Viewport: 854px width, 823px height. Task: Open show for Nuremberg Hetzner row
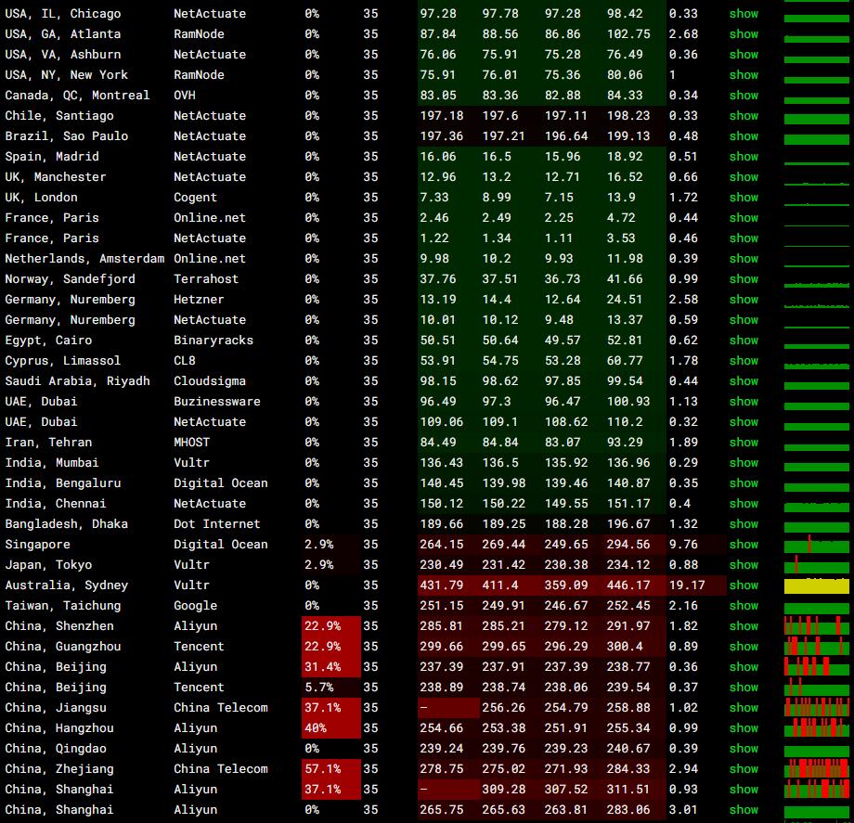coord(744,300)
